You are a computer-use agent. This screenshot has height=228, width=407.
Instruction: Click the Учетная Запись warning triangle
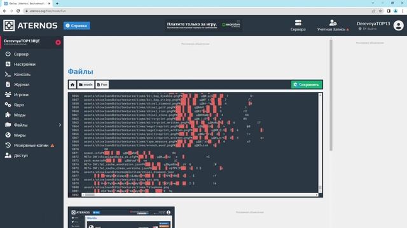click(x=348, y=30)
